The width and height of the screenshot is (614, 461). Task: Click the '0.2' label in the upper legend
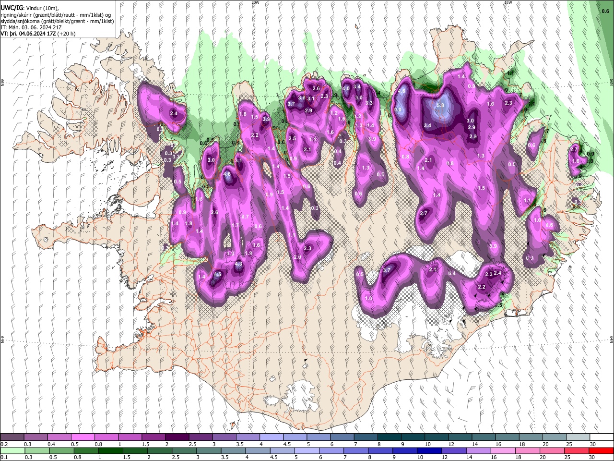[x=4, y=444]
